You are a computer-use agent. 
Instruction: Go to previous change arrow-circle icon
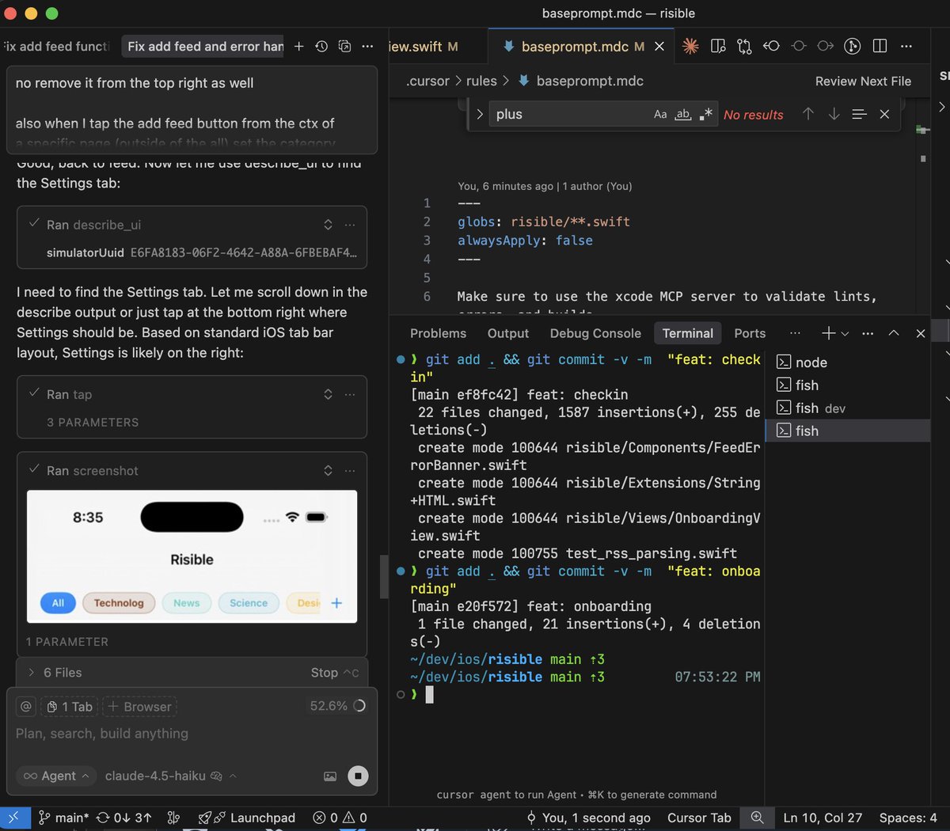pyautogui.click(x=771, y=46)
